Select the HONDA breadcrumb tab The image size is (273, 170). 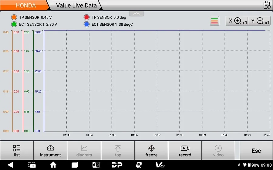pyautogui.click(x=25, y=5)
